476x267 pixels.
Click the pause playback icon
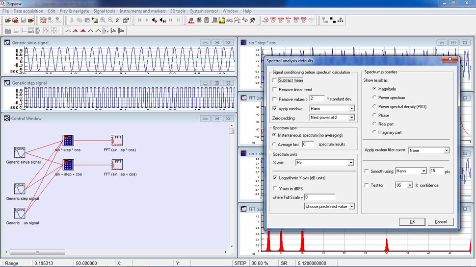[x=178, y=20]
